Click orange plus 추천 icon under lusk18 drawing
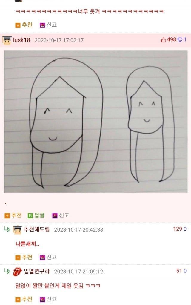191x305 pixels. [x=7, y=215]
